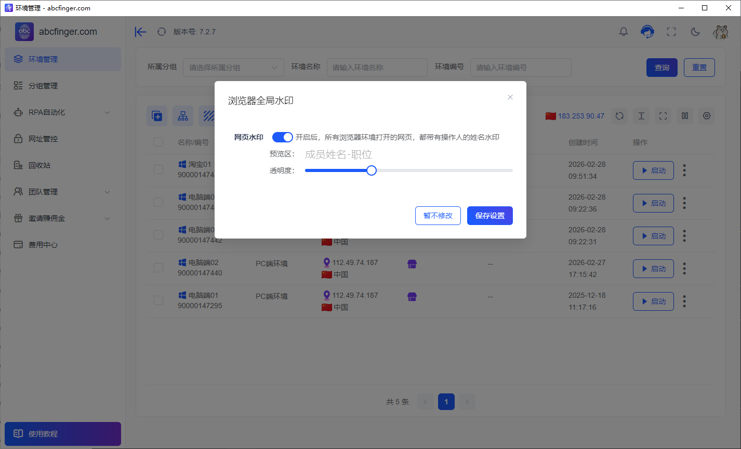Click page 1 pagination button

[446, 402]
